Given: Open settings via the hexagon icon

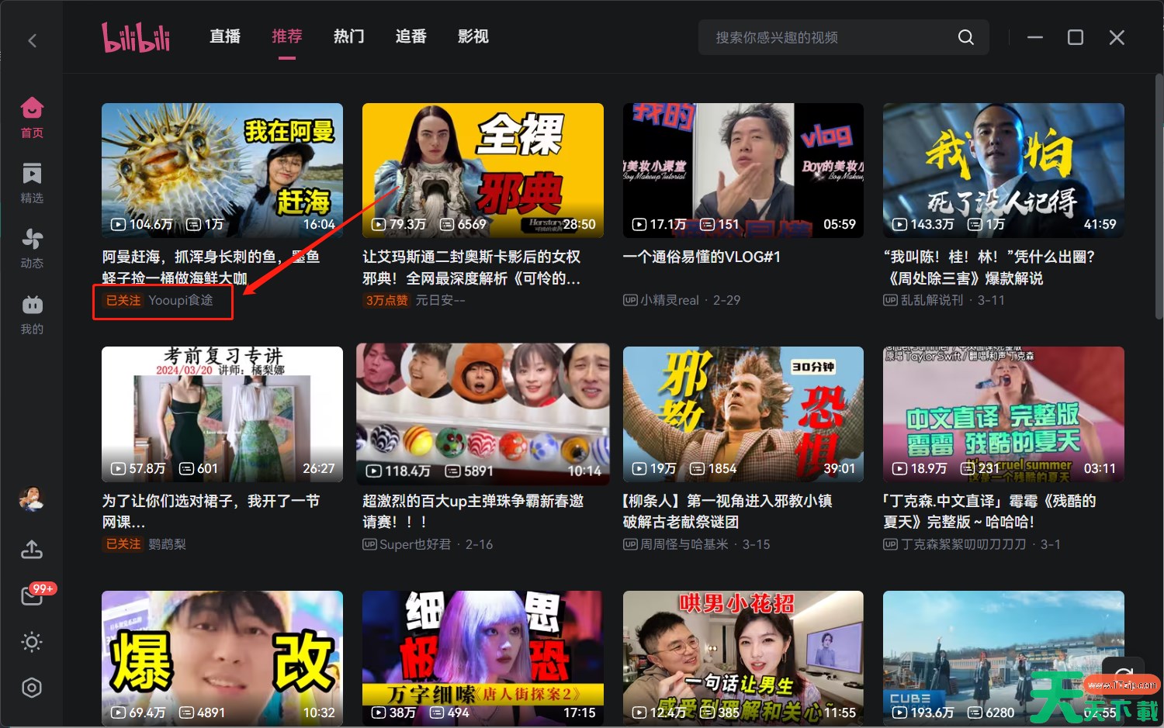Looking at the screenshot, I should pos(32,688).
